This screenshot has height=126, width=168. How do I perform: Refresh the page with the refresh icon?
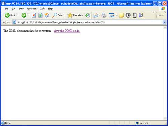[x=40, y=15]
